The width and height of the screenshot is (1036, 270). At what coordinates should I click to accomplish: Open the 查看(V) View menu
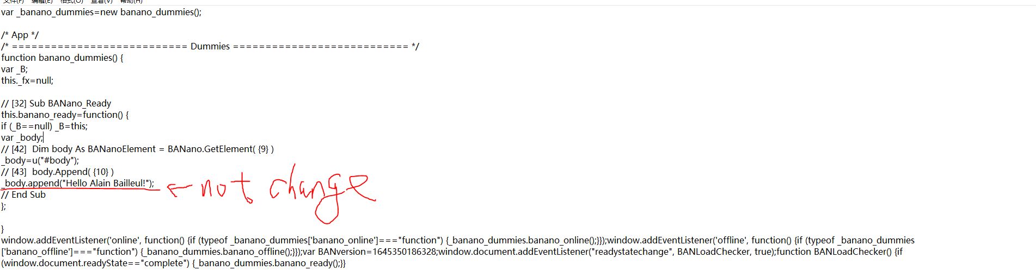coord(101,2)
